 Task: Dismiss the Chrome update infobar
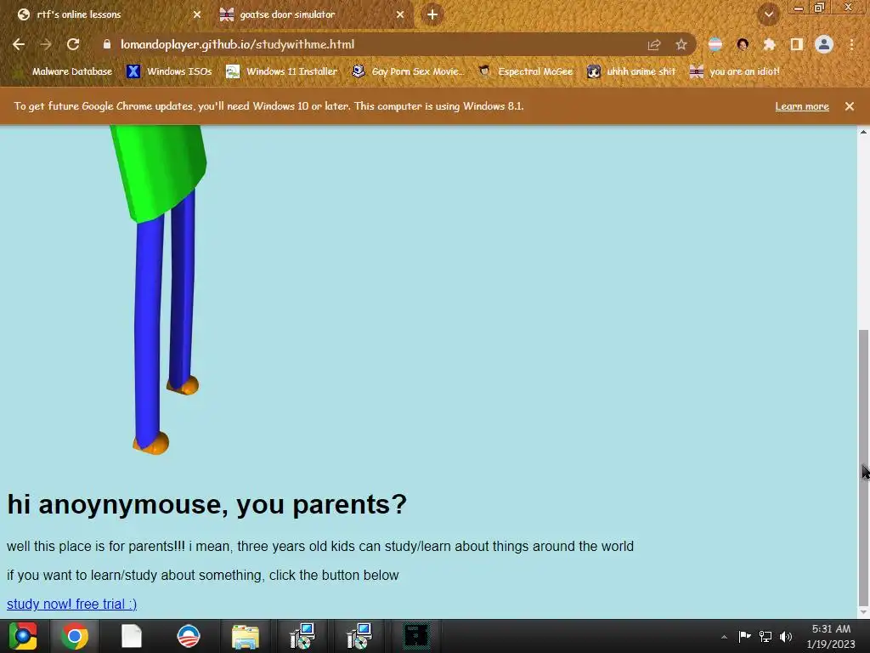849,106
